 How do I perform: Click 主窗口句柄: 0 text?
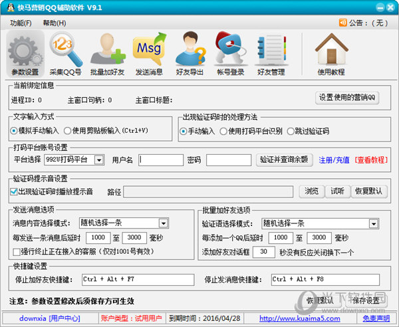pyautogui.click(x=90, y=100)
